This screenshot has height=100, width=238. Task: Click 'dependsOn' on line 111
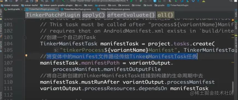pos(153,88)
